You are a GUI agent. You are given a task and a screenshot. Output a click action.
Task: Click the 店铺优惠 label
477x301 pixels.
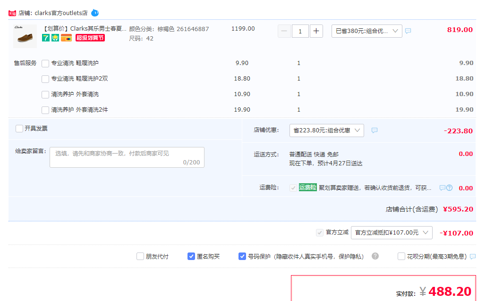click(x=266, y=130)
